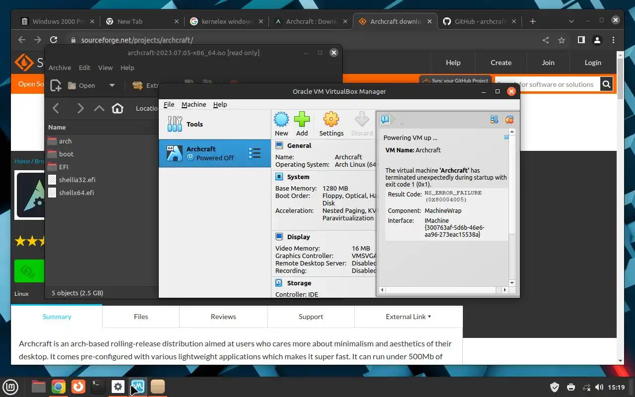Screen dimensions: 635x397
Task: Expand browser tab search chevron
Action: pyautogui.click(x=571, y=21)
